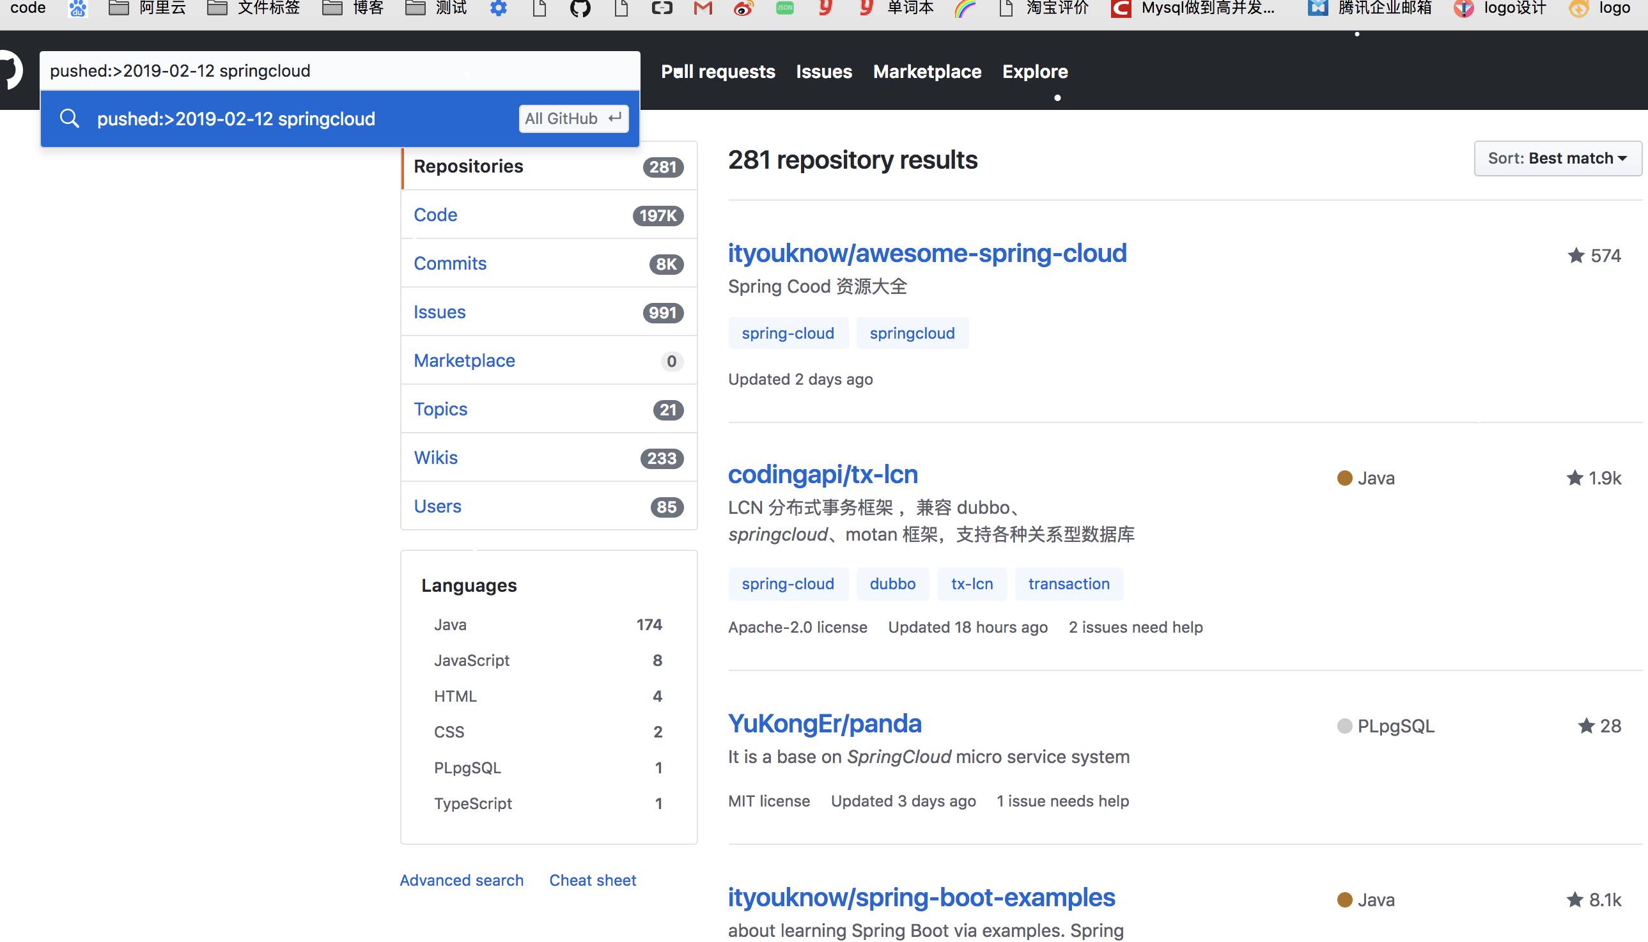1648x942 pixels.
Task: Open the 阿里云 bookmark folder
Action: coord(148,8)
